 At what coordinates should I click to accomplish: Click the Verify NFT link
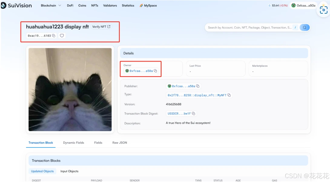click(101, 27)
